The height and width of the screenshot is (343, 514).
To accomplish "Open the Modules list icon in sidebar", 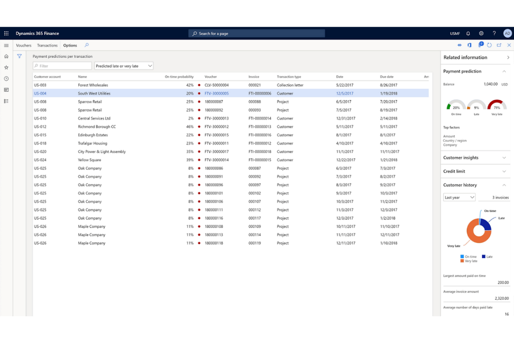I will pyautogui.click(x=6, y=101).
